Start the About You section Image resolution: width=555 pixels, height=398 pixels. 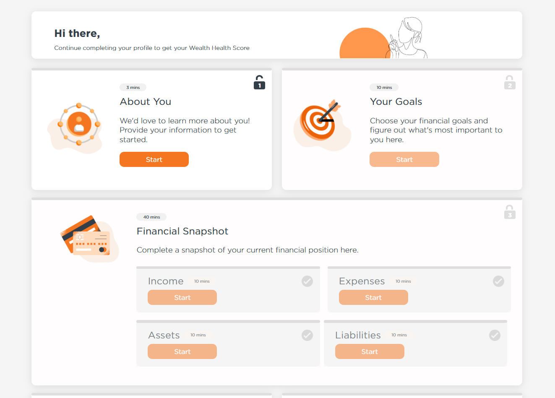point(154,159)
